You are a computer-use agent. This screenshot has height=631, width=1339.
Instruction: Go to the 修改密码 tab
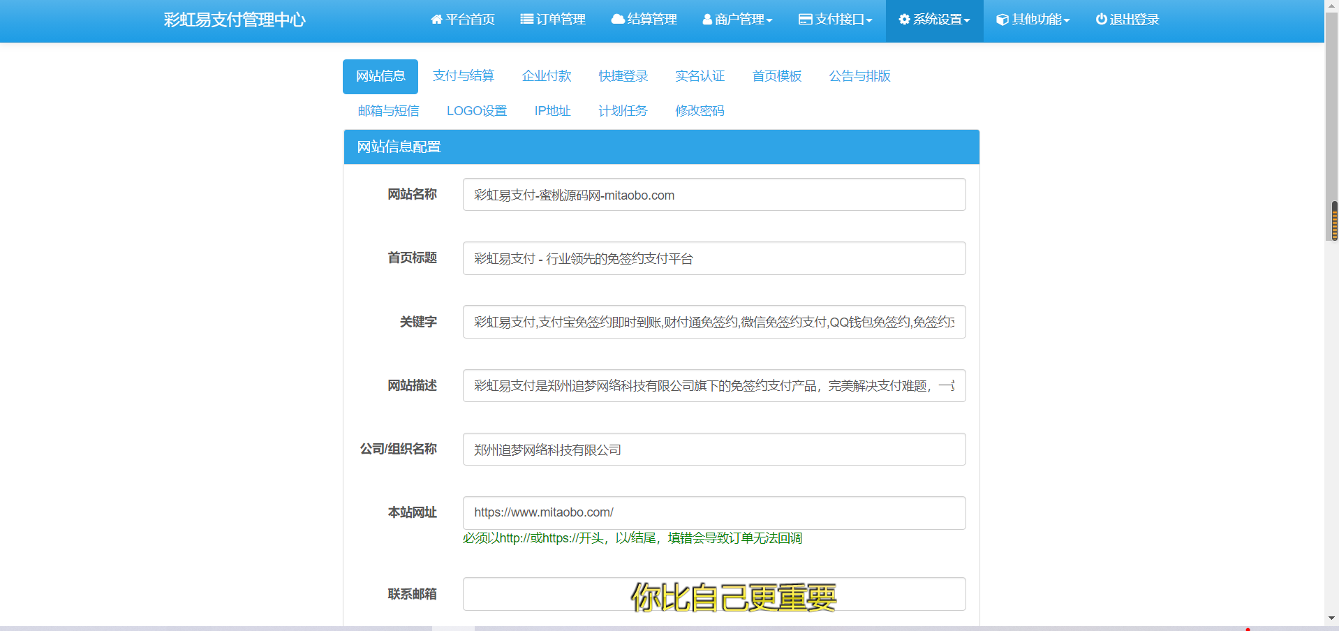700,111
